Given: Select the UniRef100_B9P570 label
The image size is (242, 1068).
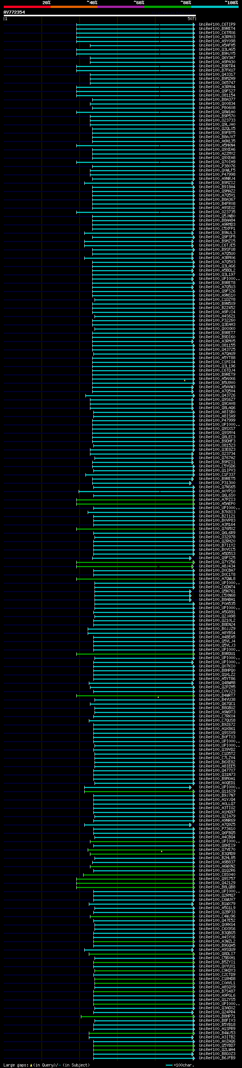Looking at the screenshot, I should pos(217,116).
